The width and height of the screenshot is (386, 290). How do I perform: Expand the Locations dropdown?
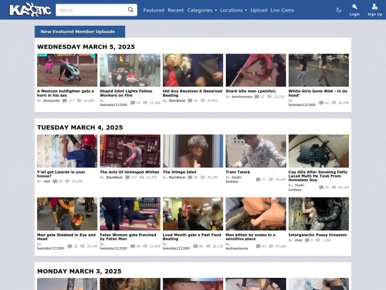233,10
